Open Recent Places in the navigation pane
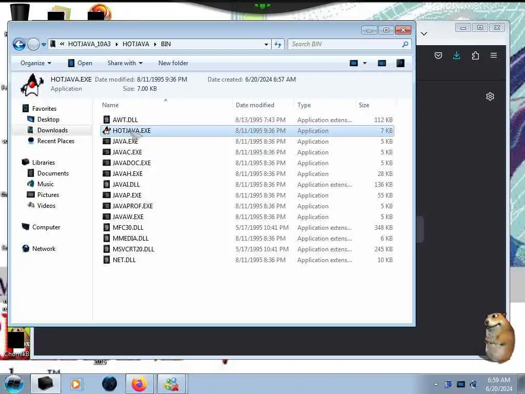Viewport: 525px width, 394px height. (x=55, y=141)
